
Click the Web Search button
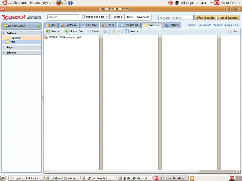click(205, 18)
